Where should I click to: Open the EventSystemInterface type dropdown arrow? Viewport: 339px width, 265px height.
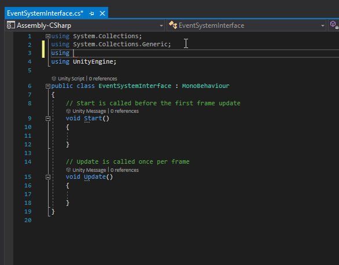coord(323,25)
